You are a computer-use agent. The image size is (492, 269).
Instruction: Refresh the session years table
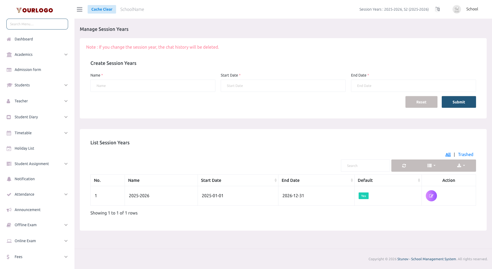tap(404, 165)
